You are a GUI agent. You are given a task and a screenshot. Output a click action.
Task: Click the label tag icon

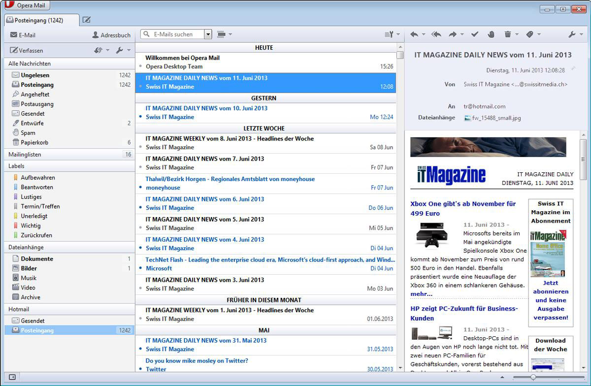pos(530,34)
